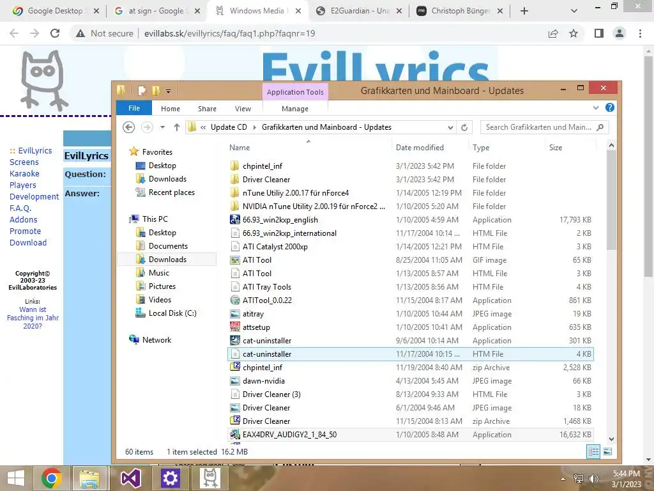This screenshot has height=491, width=654.
Task: Open the Wann ist Fasching link
Action: tap(33, 318)
